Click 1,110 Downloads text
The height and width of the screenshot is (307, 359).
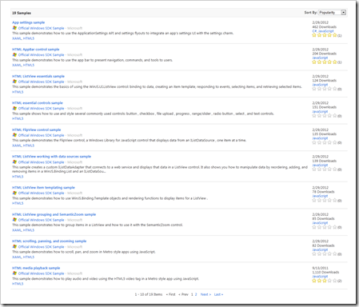(325, 273)
